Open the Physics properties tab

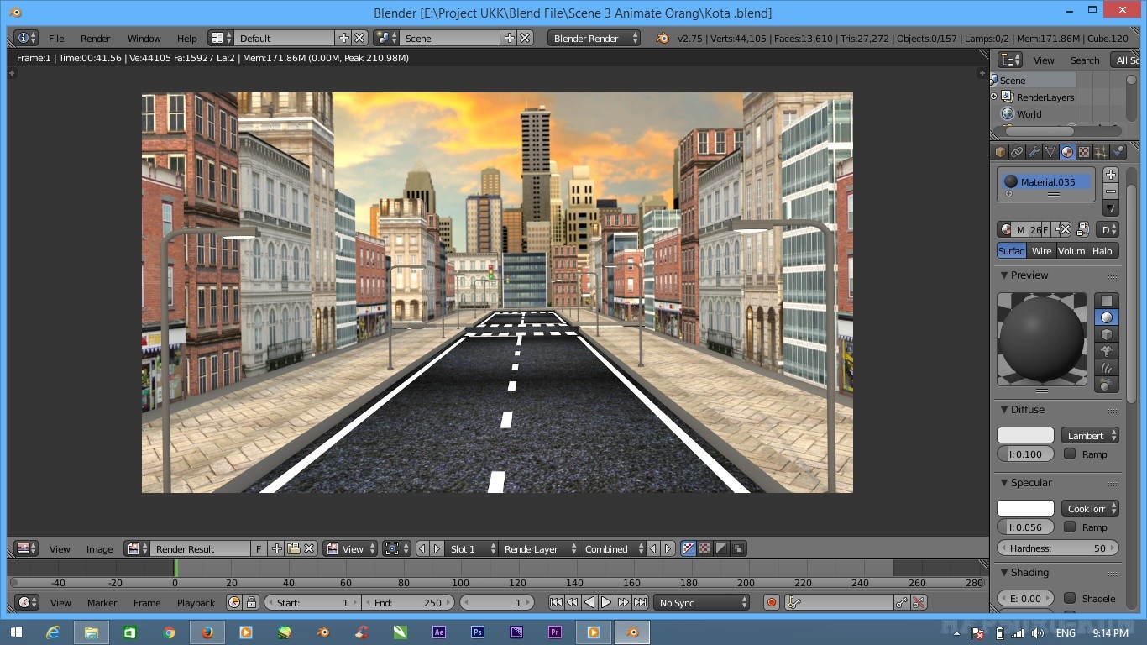click(x=1118, y=151)
